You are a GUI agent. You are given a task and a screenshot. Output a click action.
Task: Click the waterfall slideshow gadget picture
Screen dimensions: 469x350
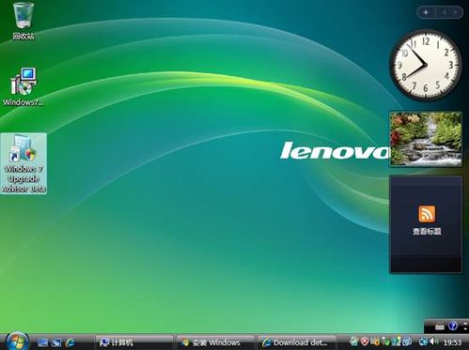[426, 139]
